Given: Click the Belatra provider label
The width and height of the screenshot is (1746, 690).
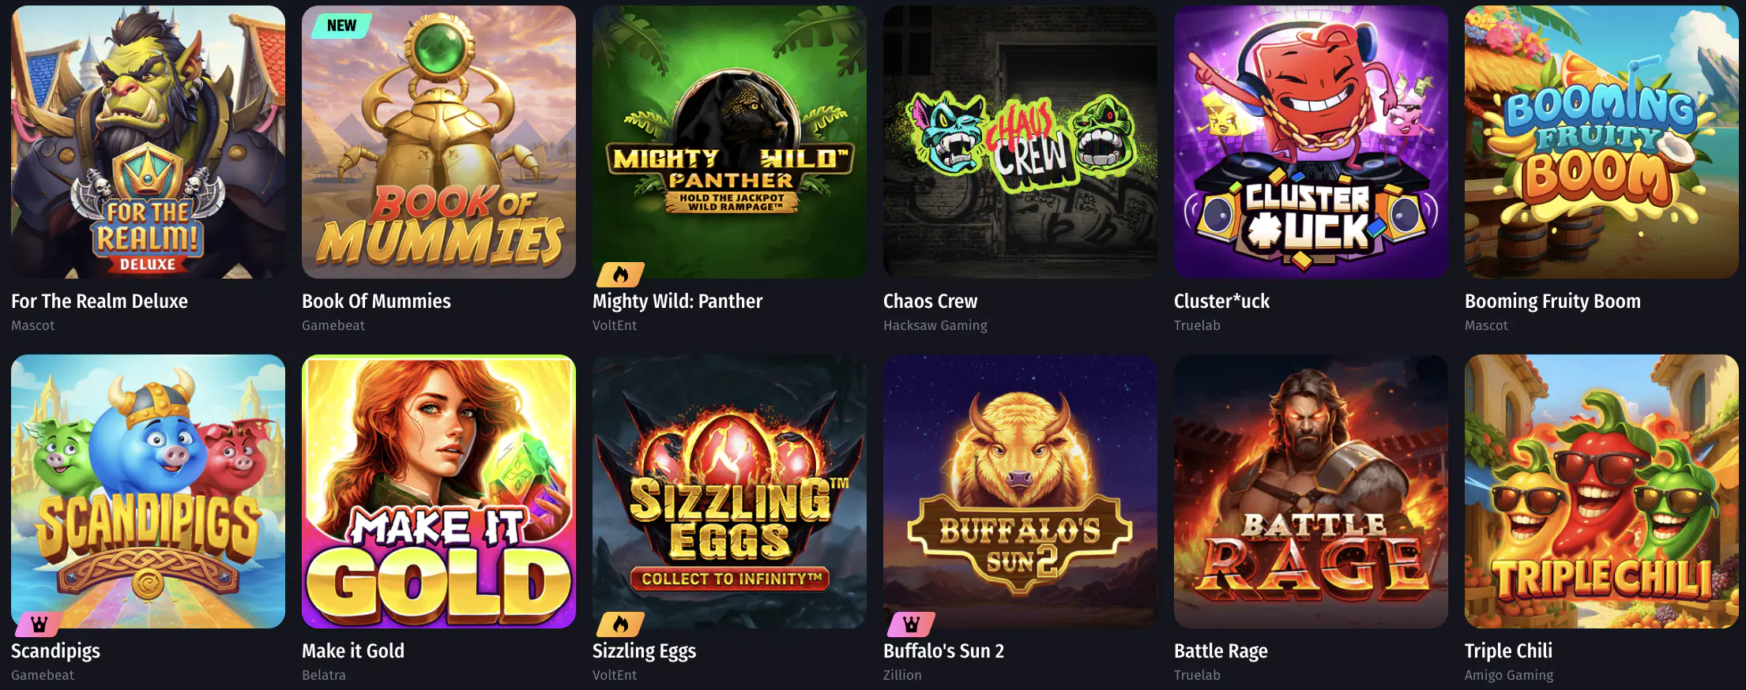Looking at the screenshot, I should click(324, 675).
